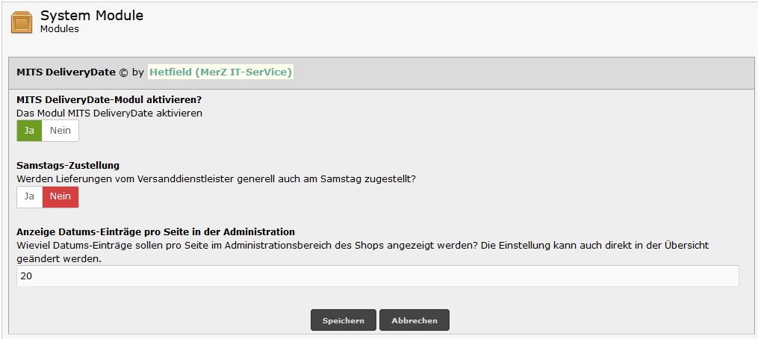Click the MITS DeliveryDate panel title
This screenshot has height=339, width=758.
[x=66, y=72]
